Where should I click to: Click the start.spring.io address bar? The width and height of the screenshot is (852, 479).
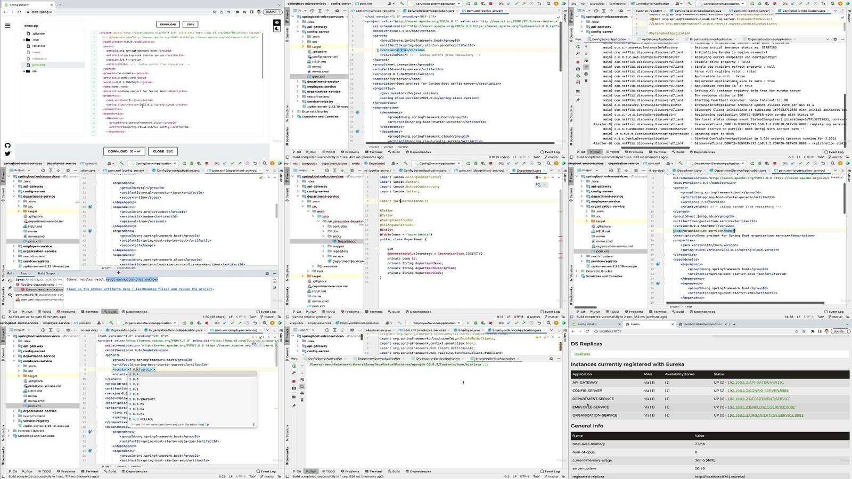128,12
